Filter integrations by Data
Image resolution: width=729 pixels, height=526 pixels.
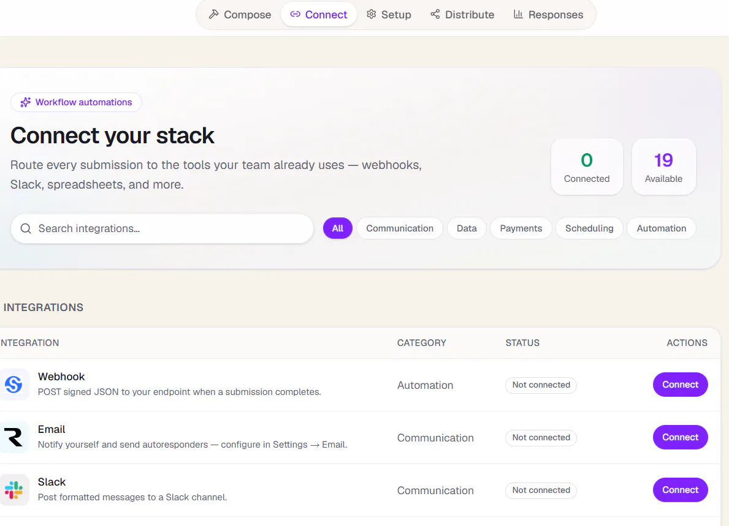click(x=467, y=228)
